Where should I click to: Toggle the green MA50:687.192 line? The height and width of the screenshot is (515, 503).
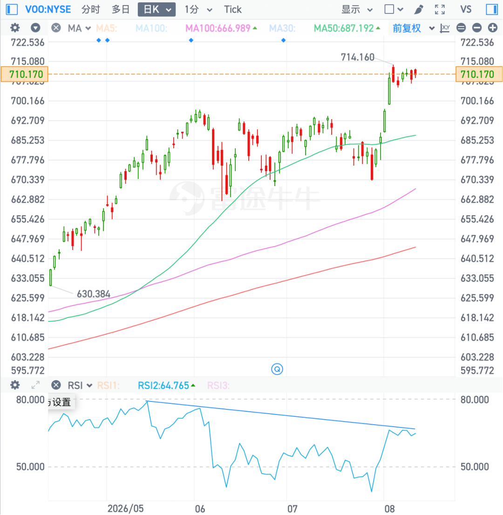coord(347,28)
